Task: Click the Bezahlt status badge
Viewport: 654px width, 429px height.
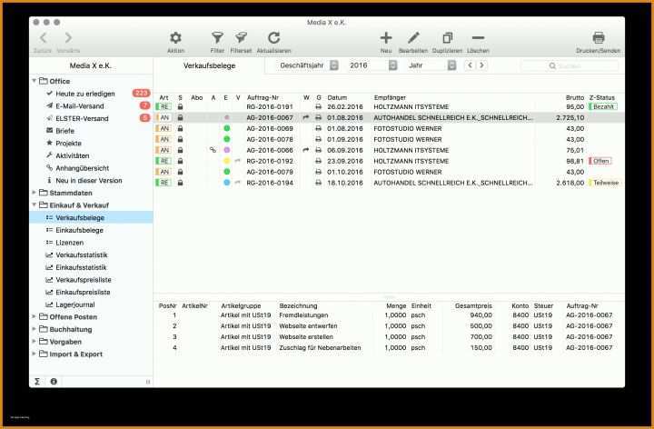Action: [603, 107]
